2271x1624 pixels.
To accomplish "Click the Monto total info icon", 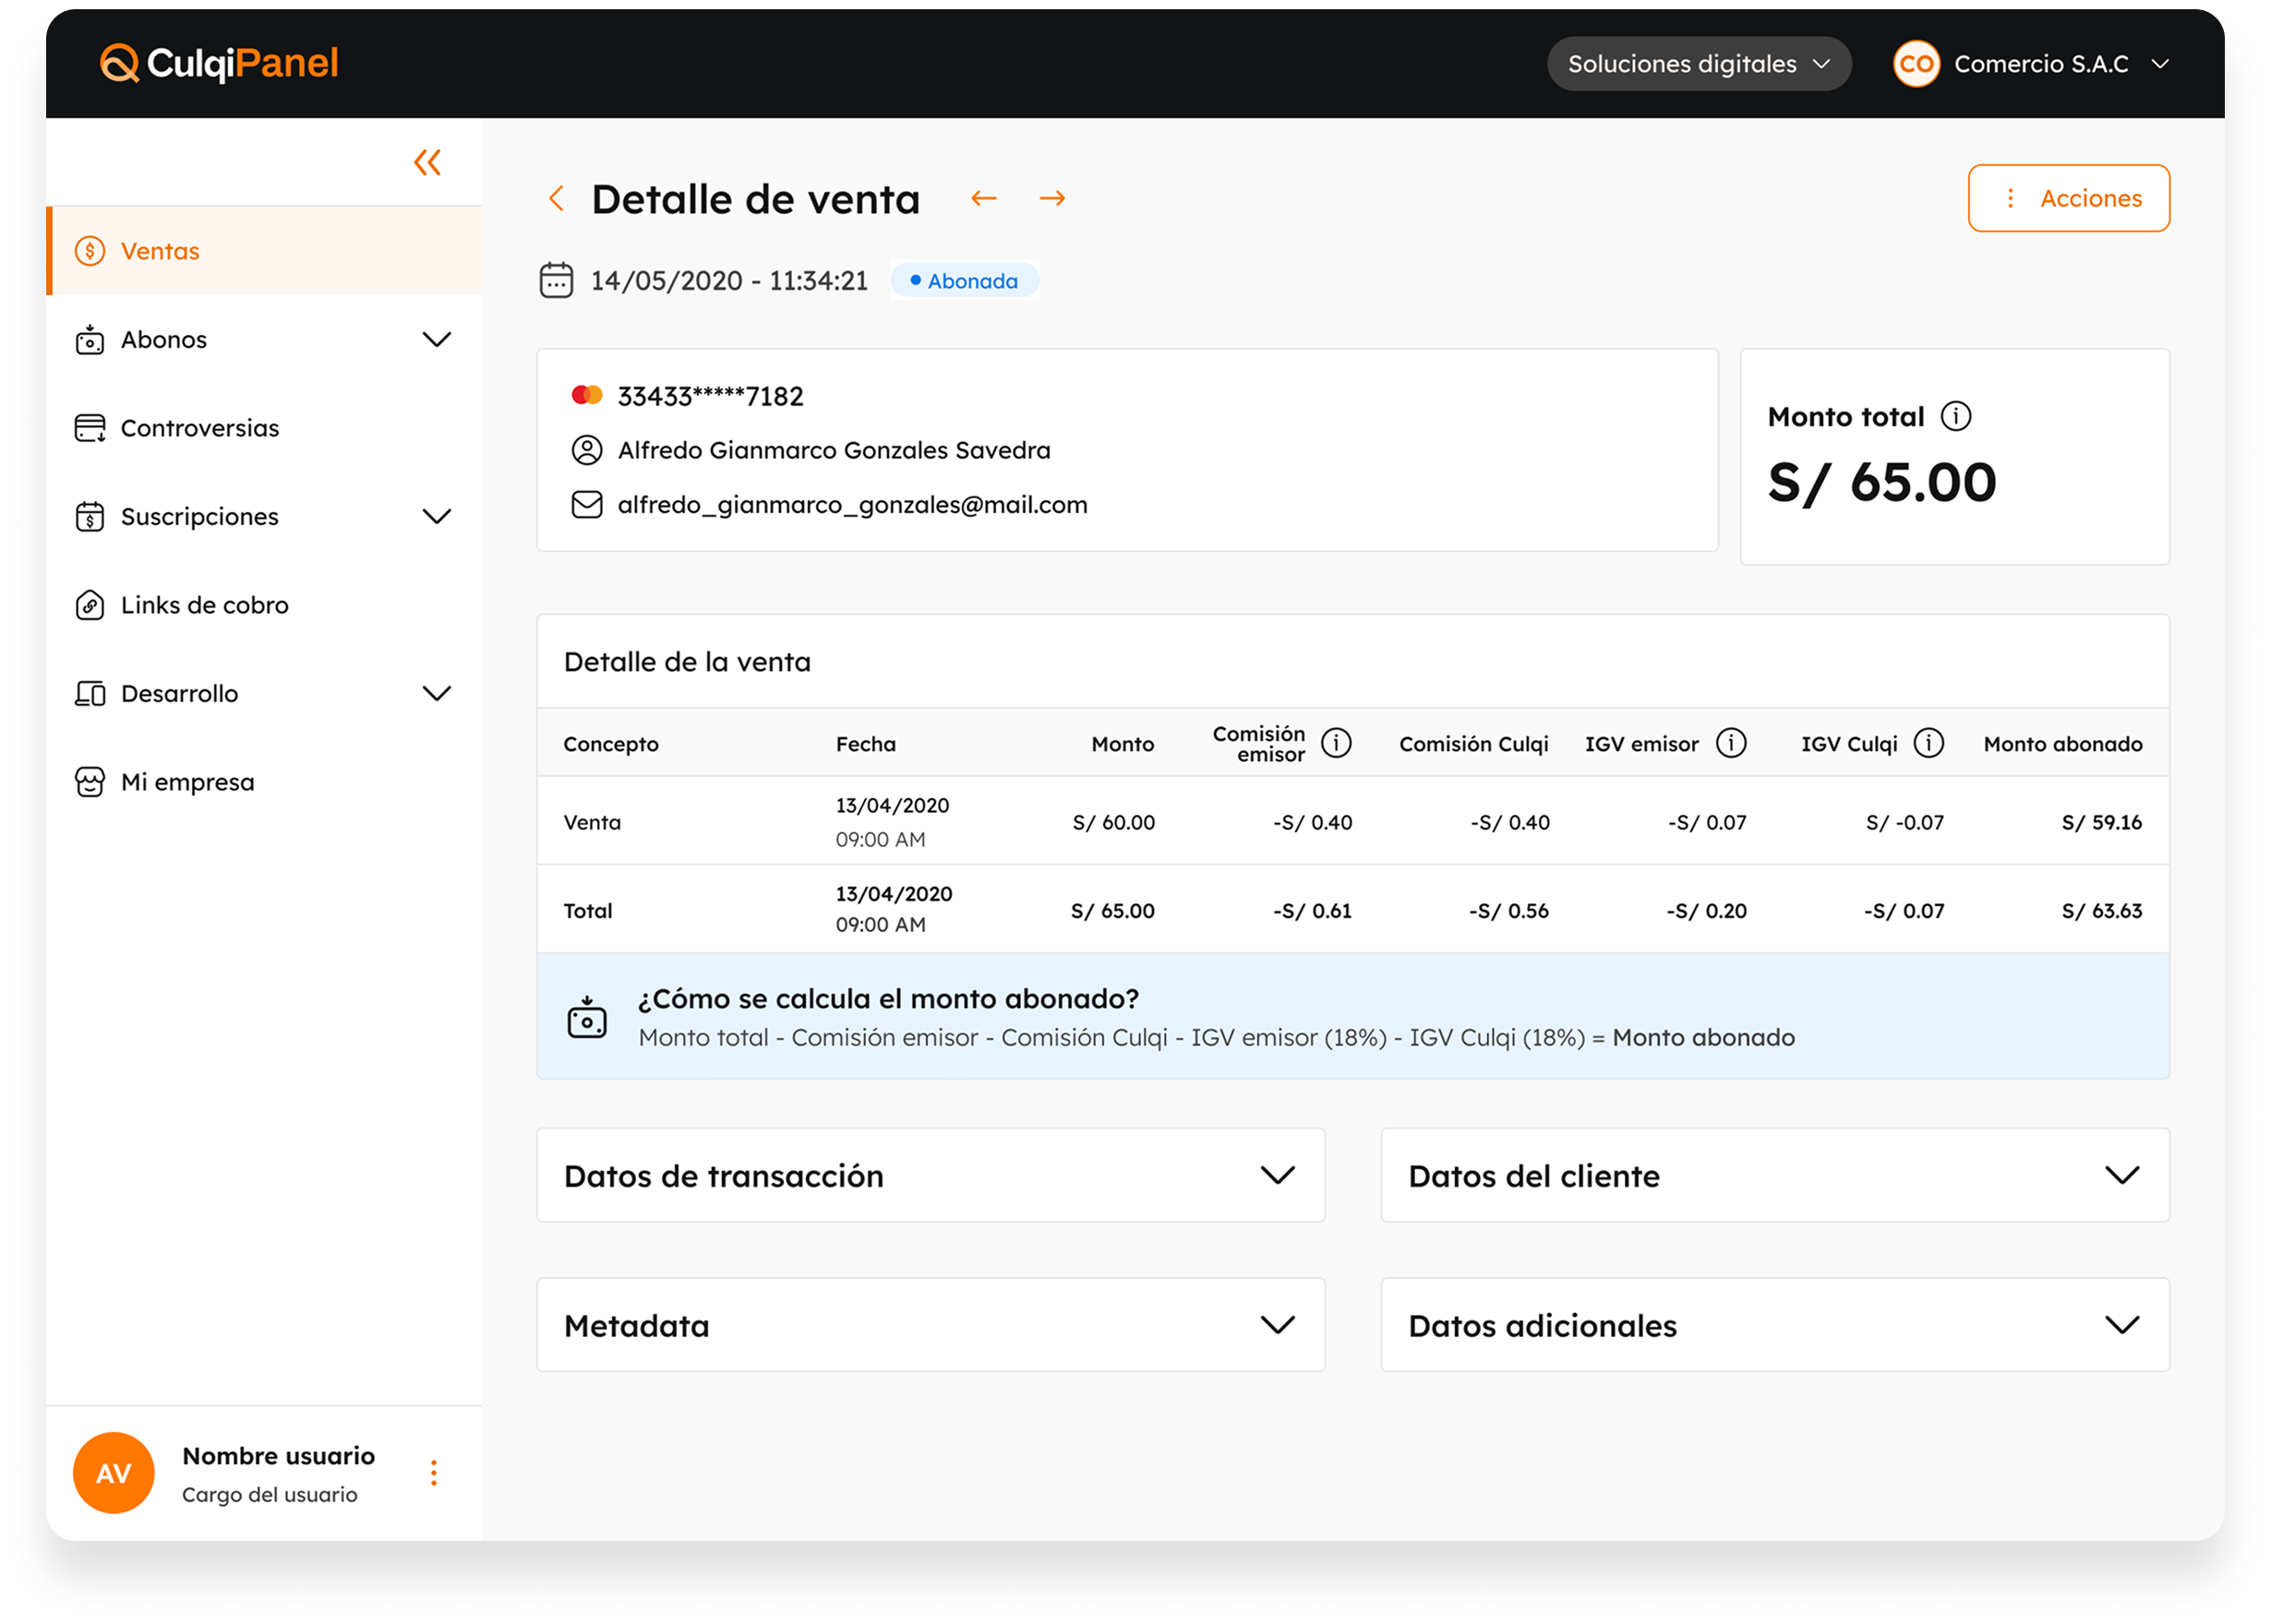I will (1956, 416).
